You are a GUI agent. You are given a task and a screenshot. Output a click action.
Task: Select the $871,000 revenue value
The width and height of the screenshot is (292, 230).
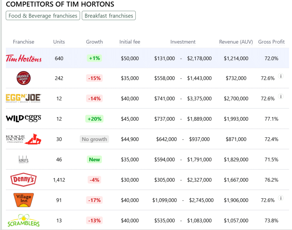click(236, 139)
